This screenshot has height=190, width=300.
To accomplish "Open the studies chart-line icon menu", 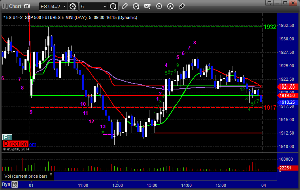I will tap(136, 6).
